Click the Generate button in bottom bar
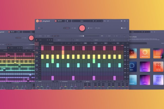The width and height of the screenshot is (164, 109). coord(95,82)
